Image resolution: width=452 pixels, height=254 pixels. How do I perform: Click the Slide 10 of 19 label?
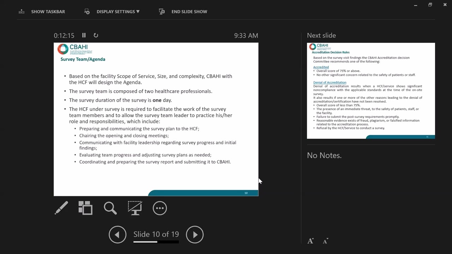tap(156, 234)
